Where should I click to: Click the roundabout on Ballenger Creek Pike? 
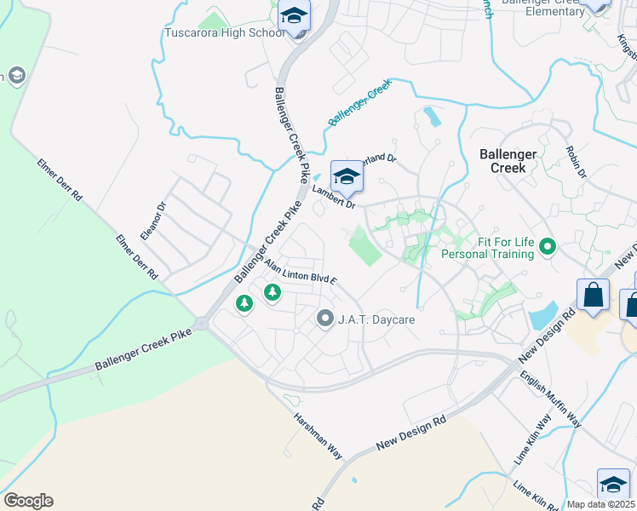tap(201, 324)
